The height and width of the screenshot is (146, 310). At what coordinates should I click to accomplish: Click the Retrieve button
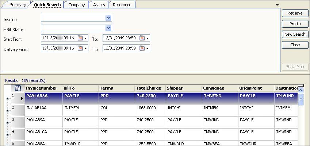[295, 13]
